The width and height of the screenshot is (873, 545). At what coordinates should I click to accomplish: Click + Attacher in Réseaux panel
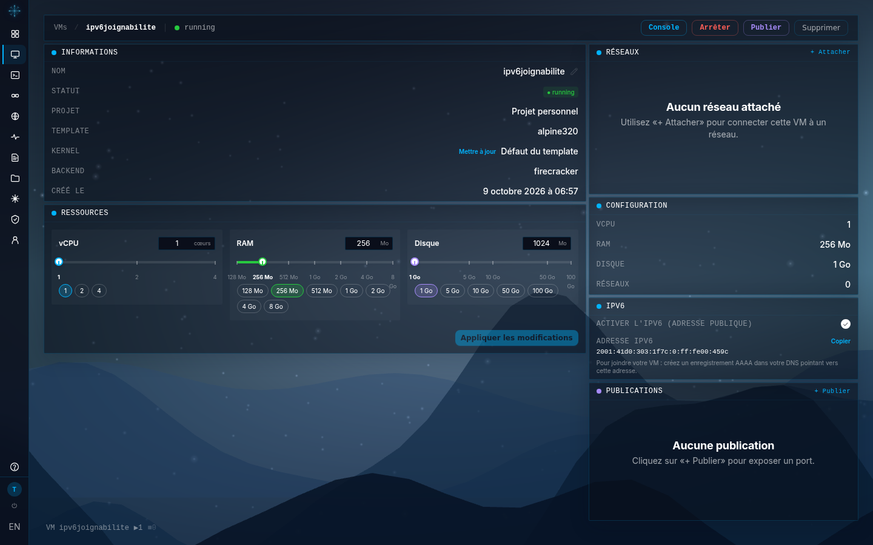pos(830,52)
